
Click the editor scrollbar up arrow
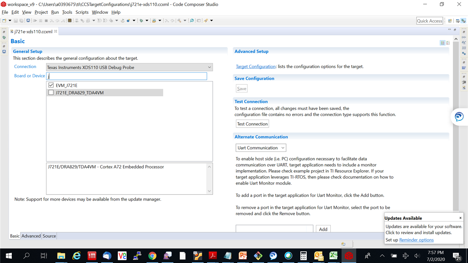[456, 39]
